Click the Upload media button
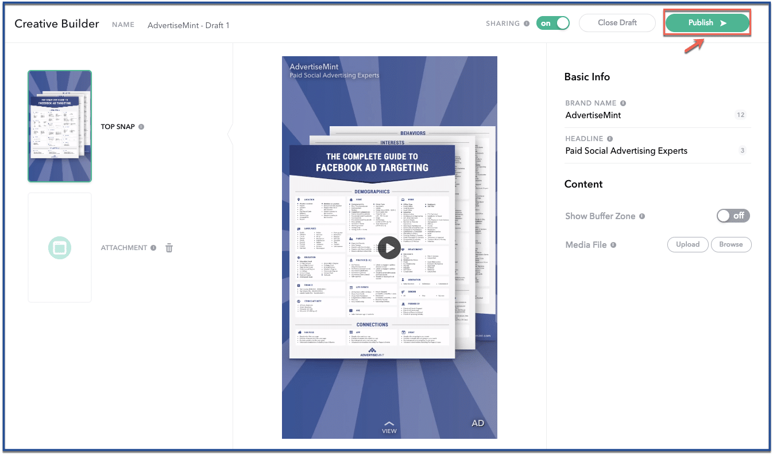773x456 pixels. click(x=687, y=244)
